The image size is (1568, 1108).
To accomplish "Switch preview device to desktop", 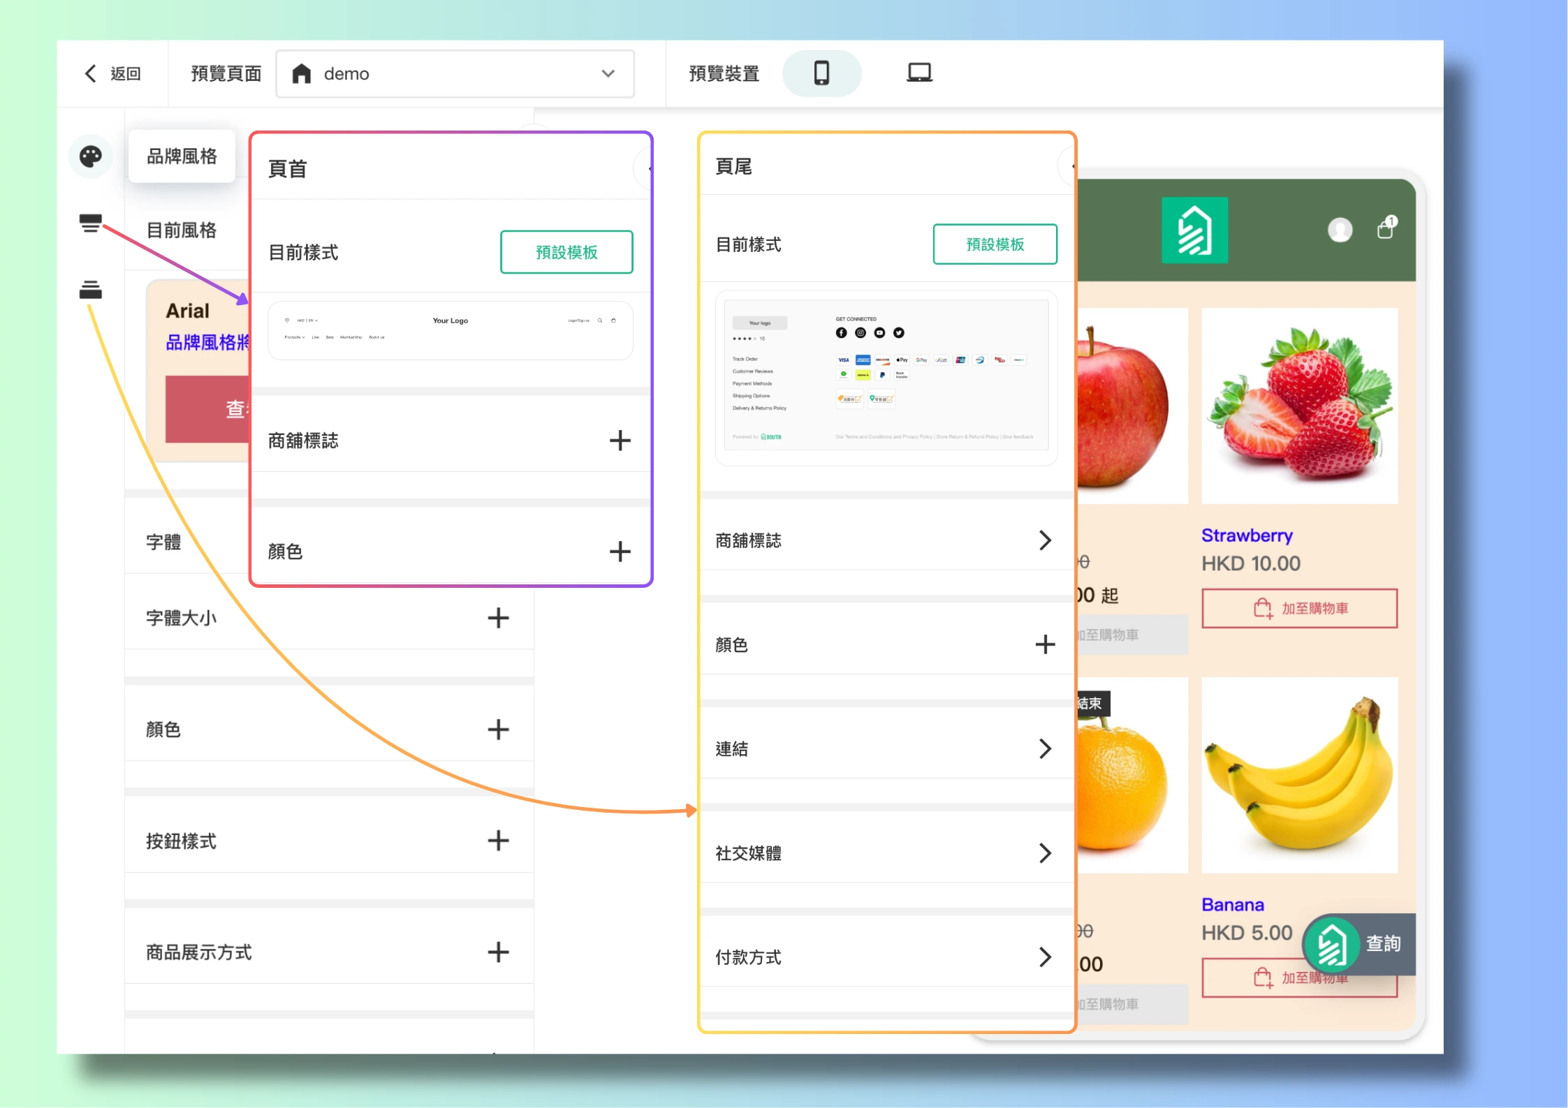I will pos(919,73).
